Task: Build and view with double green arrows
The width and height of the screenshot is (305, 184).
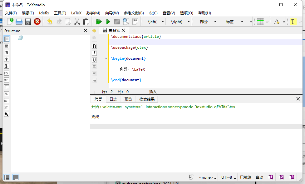Action: pos(99,22)
